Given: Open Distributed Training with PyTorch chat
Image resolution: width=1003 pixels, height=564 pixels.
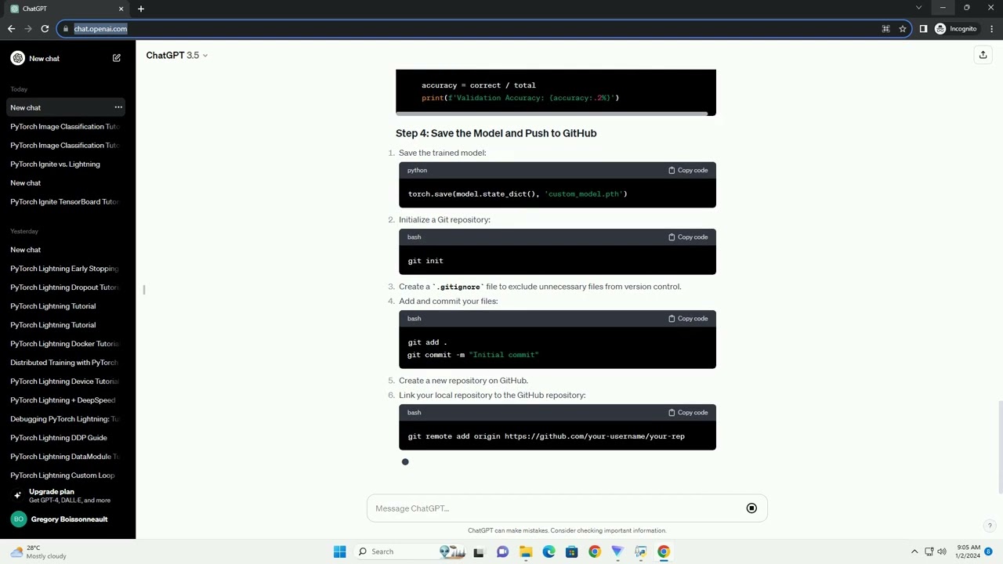Looking at the screenshot, I should point(67,362).
